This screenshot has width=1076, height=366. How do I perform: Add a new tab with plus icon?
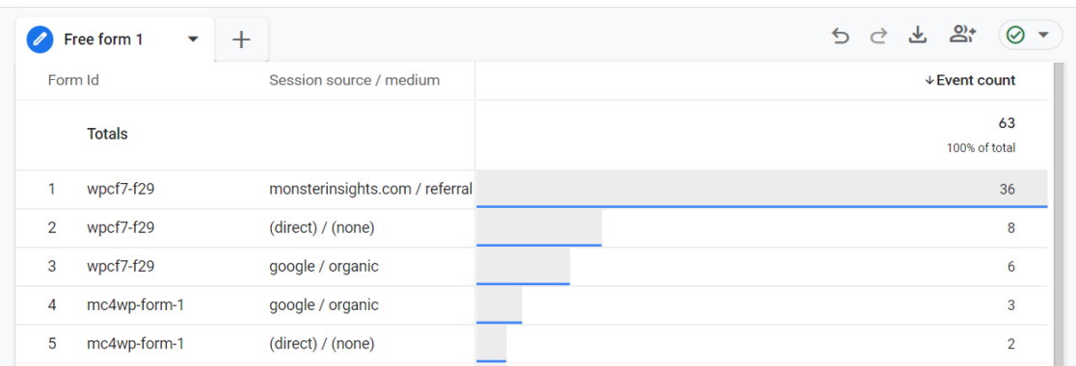tap(241, 39)
